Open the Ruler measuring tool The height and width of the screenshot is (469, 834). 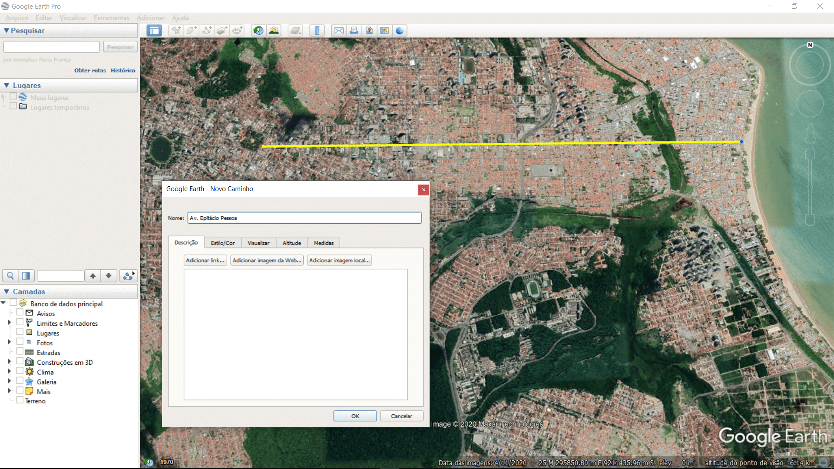(x=317, y=30)
